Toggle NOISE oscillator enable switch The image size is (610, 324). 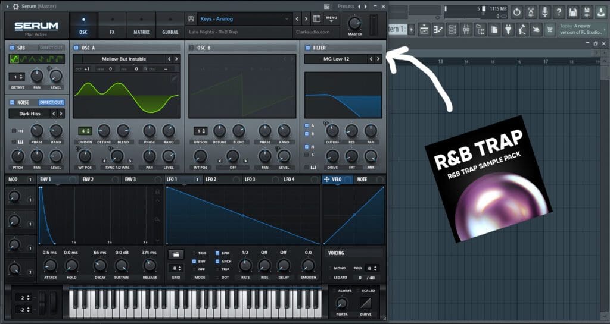(x=12, y=102)
